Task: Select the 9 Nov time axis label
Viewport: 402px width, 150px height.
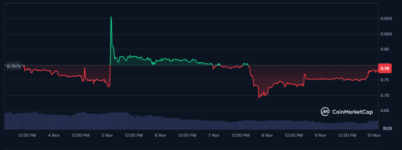Action: tap(320, 136)
